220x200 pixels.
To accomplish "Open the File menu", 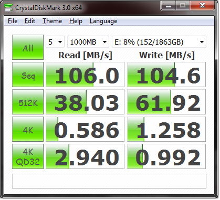I will (13, 21).
